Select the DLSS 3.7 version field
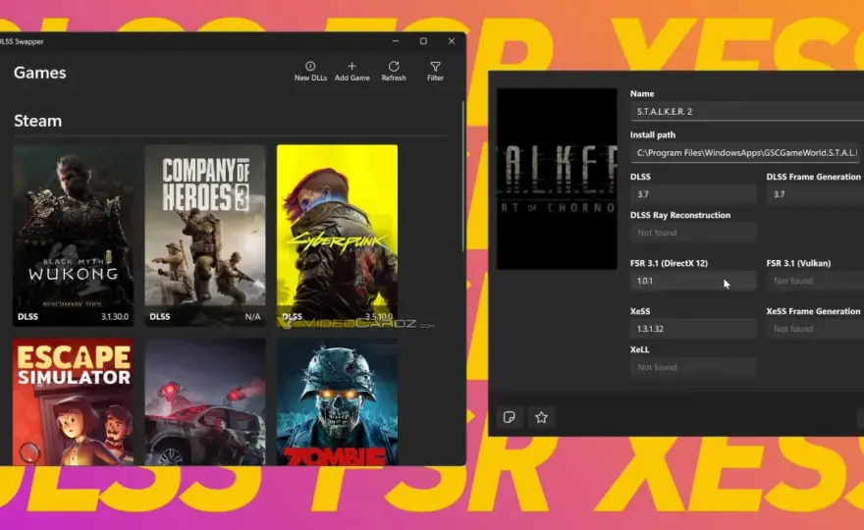 click(693, 194)
